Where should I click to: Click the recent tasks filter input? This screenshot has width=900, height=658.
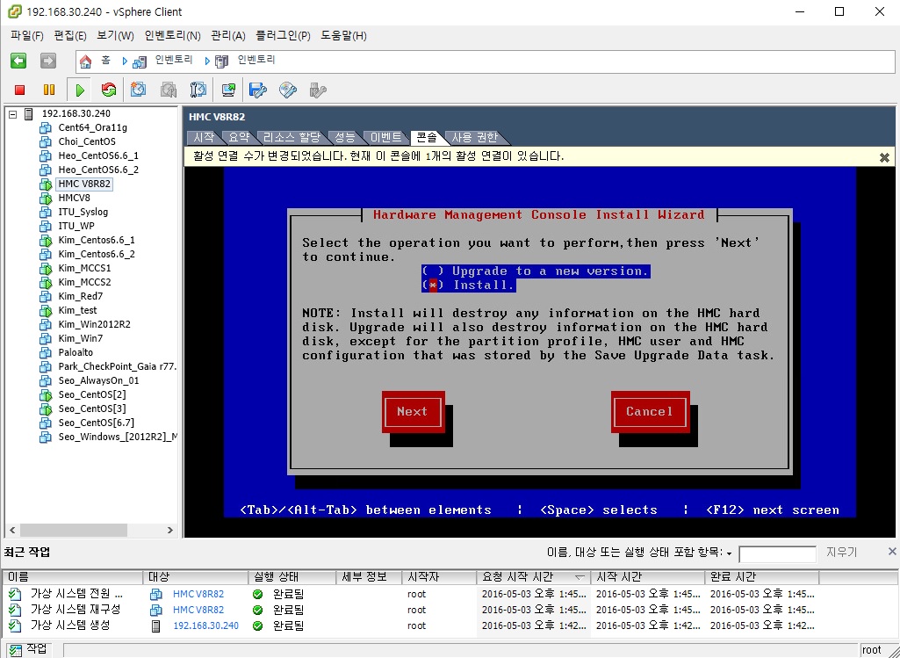pyautogui.click(x=777, y=553)
